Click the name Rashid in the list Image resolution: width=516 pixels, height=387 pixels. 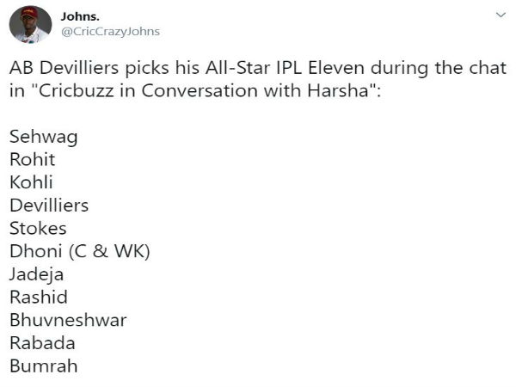coord(39,298)
